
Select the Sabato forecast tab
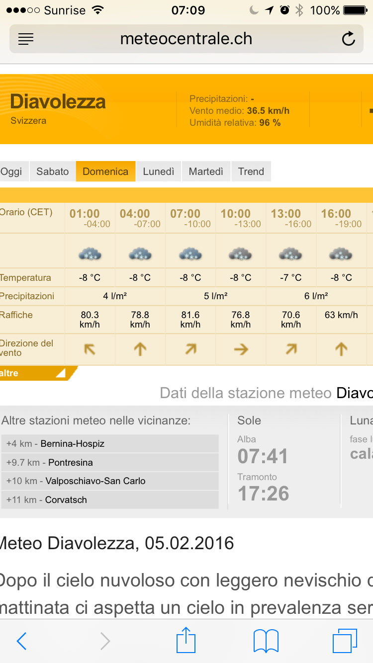click(53, 171)
